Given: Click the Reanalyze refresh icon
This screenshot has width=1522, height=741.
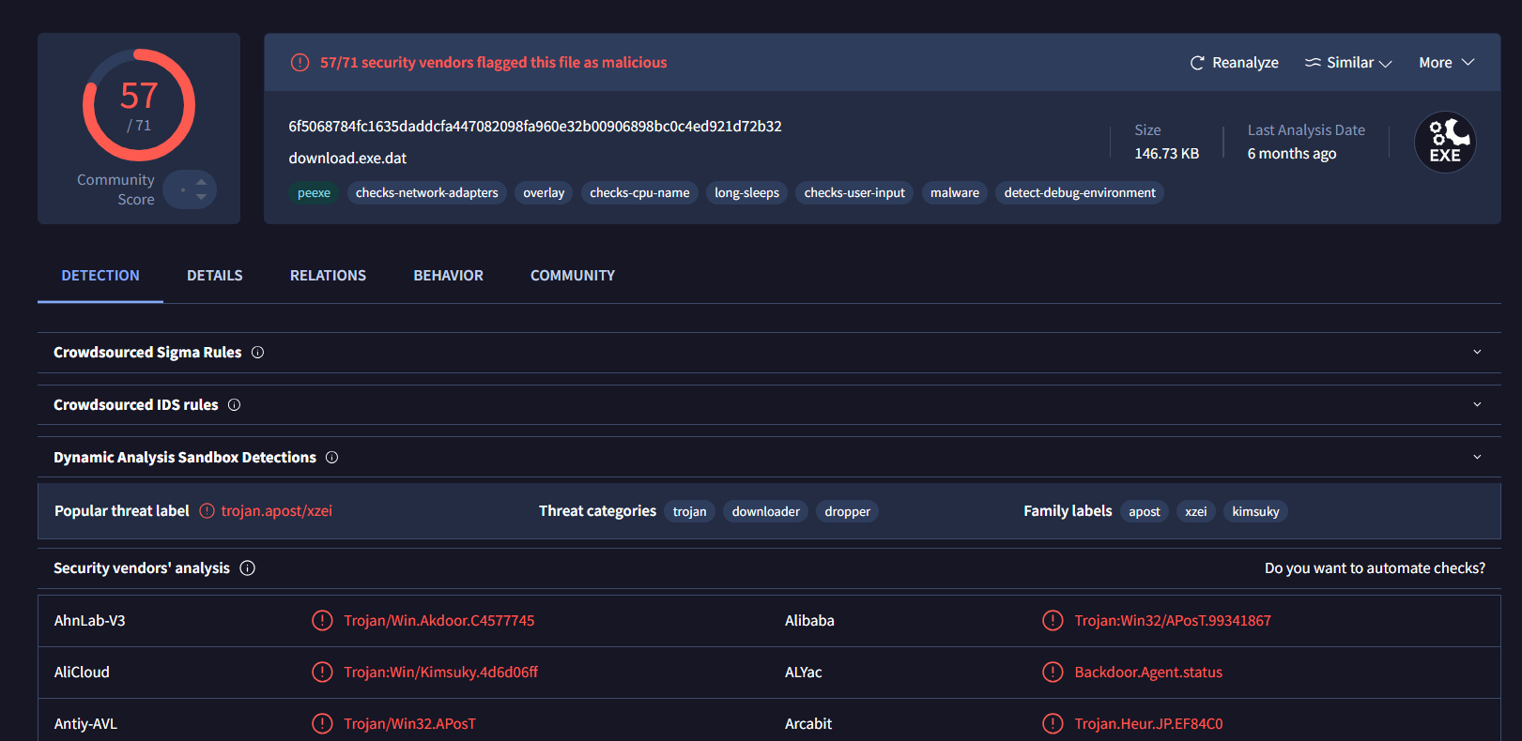Looking at the screenshot, I should tap(1197, 63).
